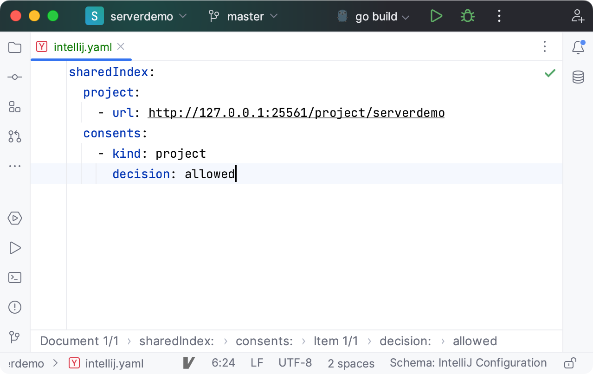Screen dimensions: 593x374
Task: Follow the serverdemo project URL link
Action: pyautogui.click(x=296, y=112)
